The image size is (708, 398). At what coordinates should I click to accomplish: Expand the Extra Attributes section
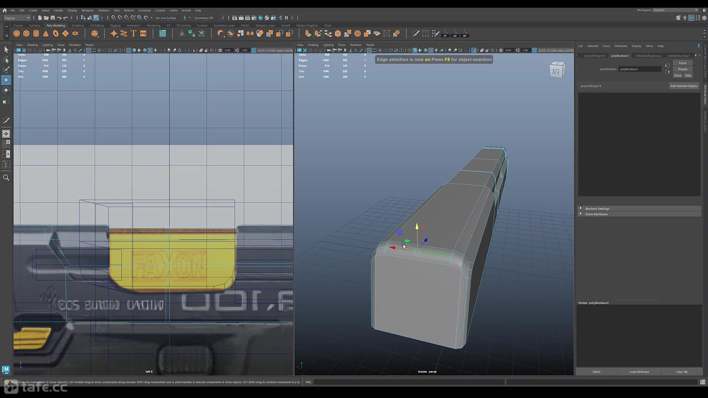(639, 214)
